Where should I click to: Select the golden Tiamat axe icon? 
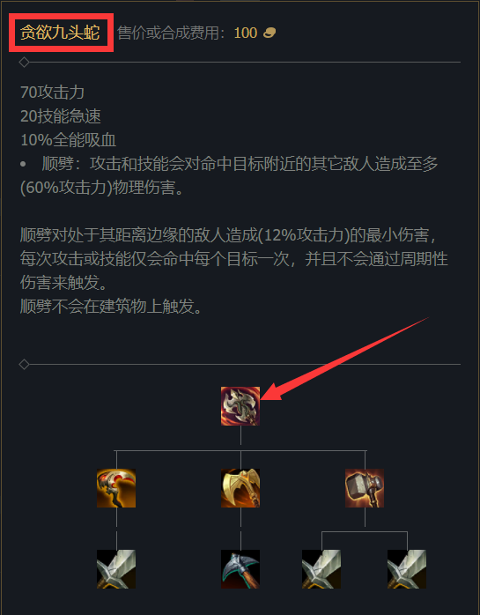[240, 488]
